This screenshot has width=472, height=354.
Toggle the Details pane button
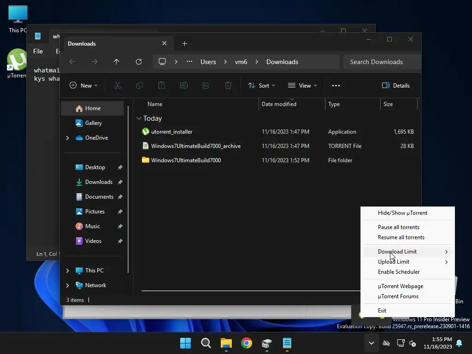tap(395, 85)
